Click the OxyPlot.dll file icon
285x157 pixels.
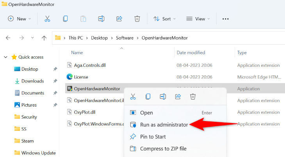[69, 112]
